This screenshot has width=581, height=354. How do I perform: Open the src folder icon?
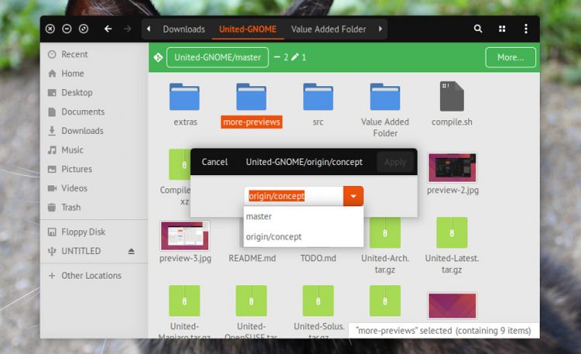pos(318,96)
